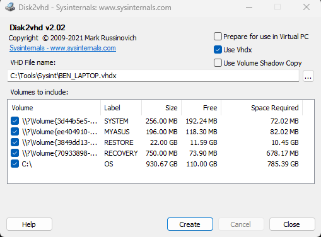
Task: Sort by the Free column header
Action: click(201, 108)
